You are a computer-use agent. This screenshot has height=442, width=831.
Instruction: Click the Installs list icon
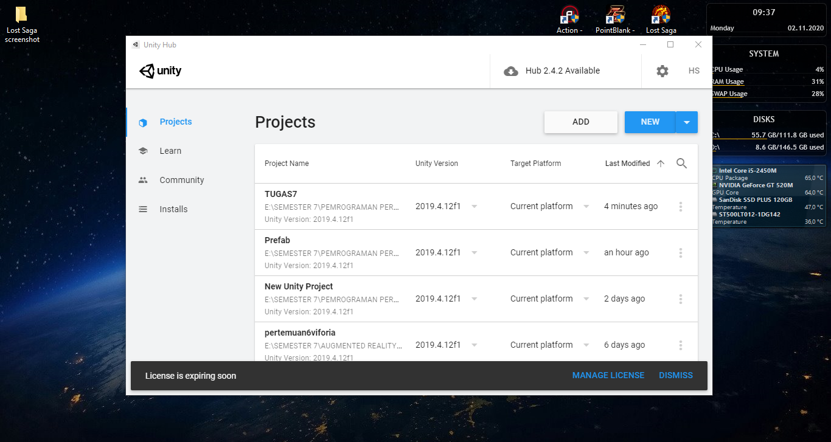click(143, 209)
